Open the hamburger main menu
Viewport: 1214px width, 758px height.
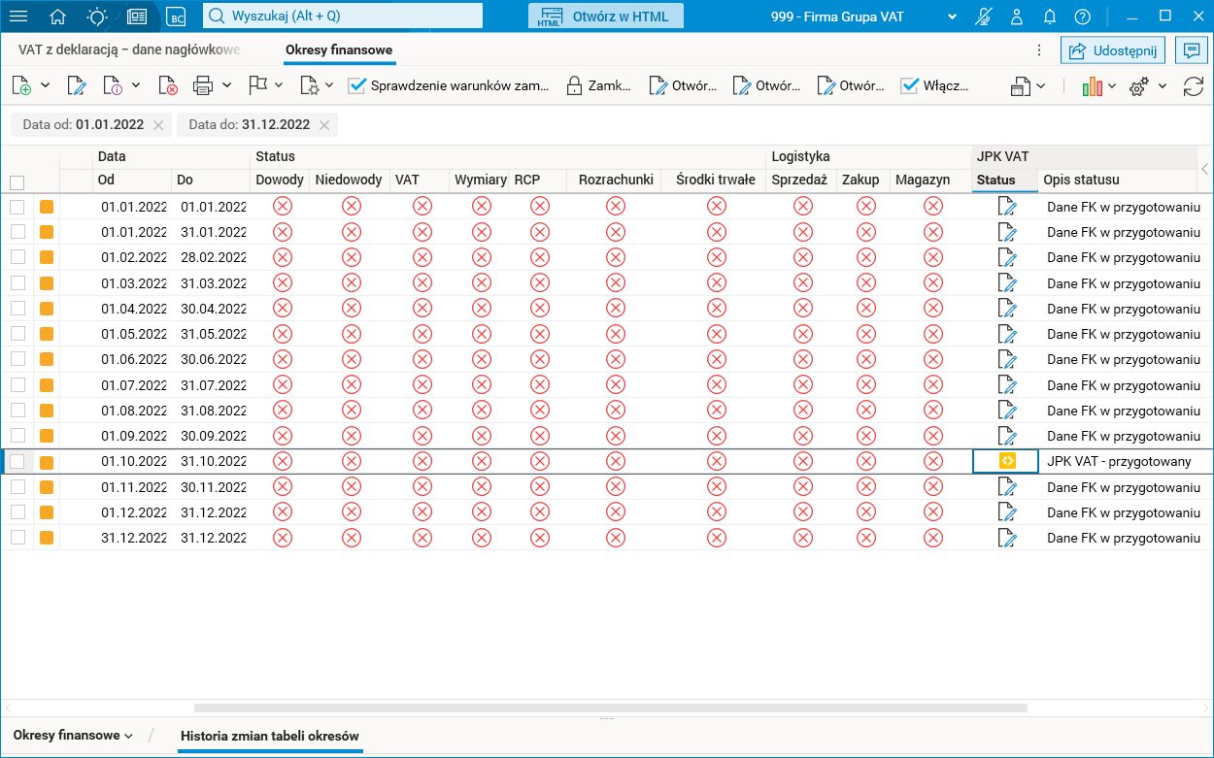point(18,16)
